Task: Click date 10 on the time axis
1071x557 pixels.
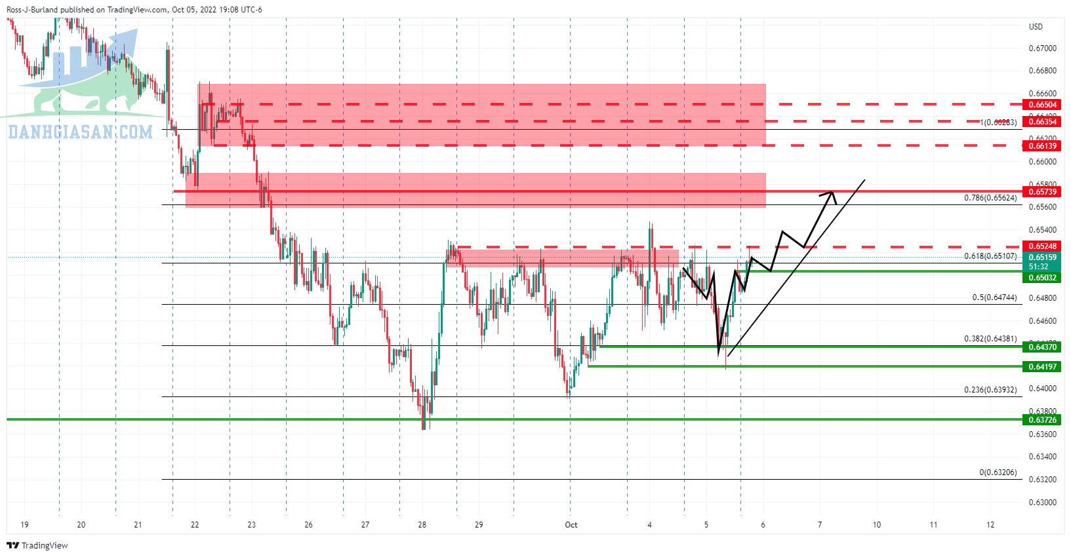Action: 877,525
